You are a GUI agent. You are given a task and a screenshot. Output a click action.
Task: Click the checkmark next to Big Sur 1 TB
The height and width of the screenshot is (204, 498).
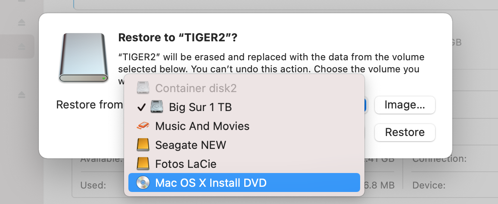[x=141, y=108]
